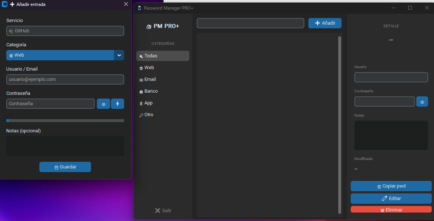This screenshot has width=434, height=221.
Task: Close the Añadir entrada dialog
Action: [126, 4]
